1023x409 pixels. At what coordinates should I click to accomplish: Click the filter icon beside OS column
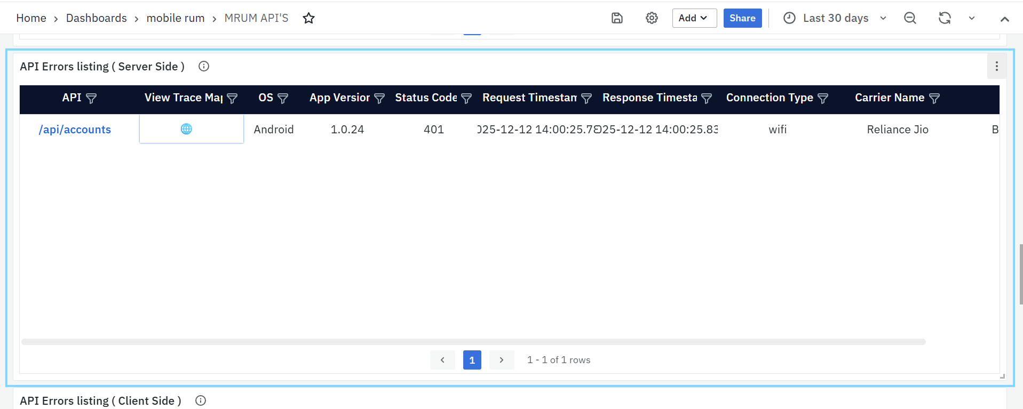pyautogui.click(x=283, y=99)
